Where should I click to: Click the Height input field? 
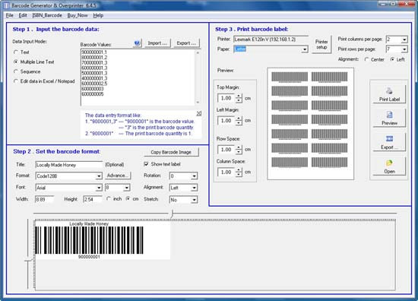[93, 199]
